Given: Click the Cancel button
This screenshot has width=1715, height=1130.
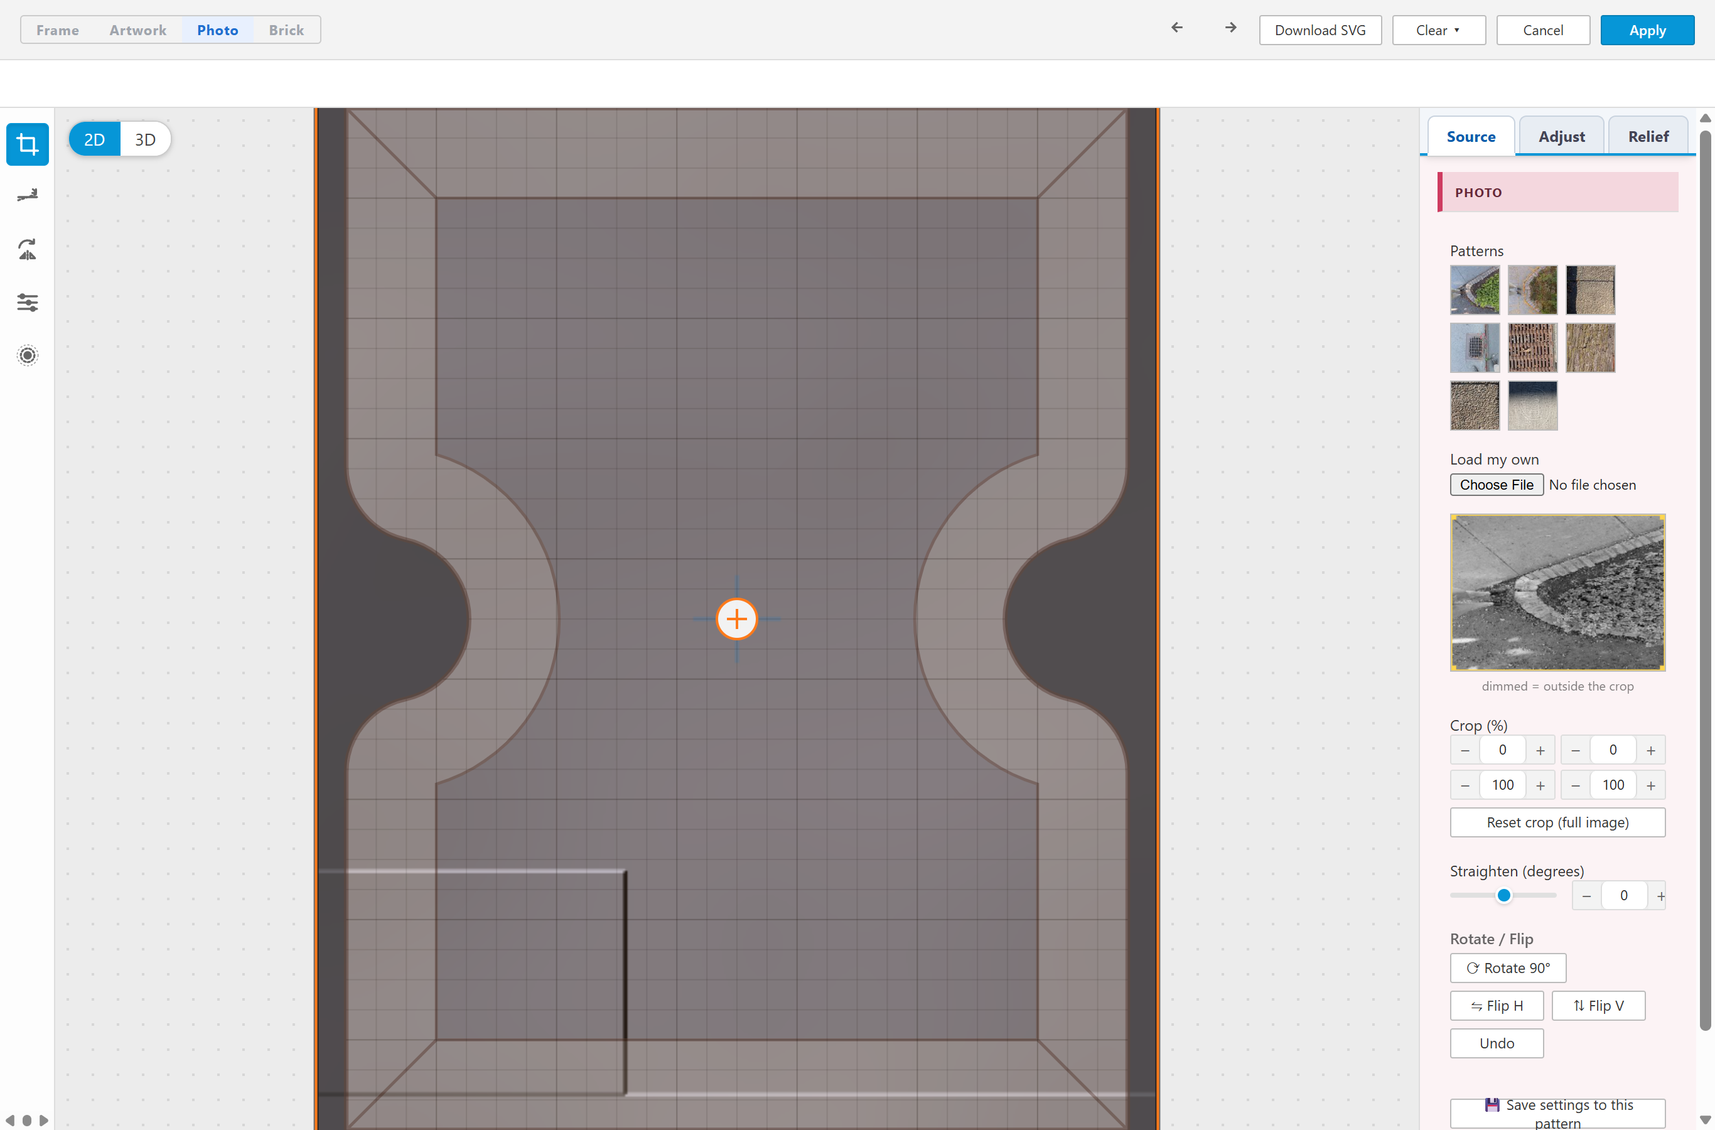Looking at the screenshot, I should 1543,30.
